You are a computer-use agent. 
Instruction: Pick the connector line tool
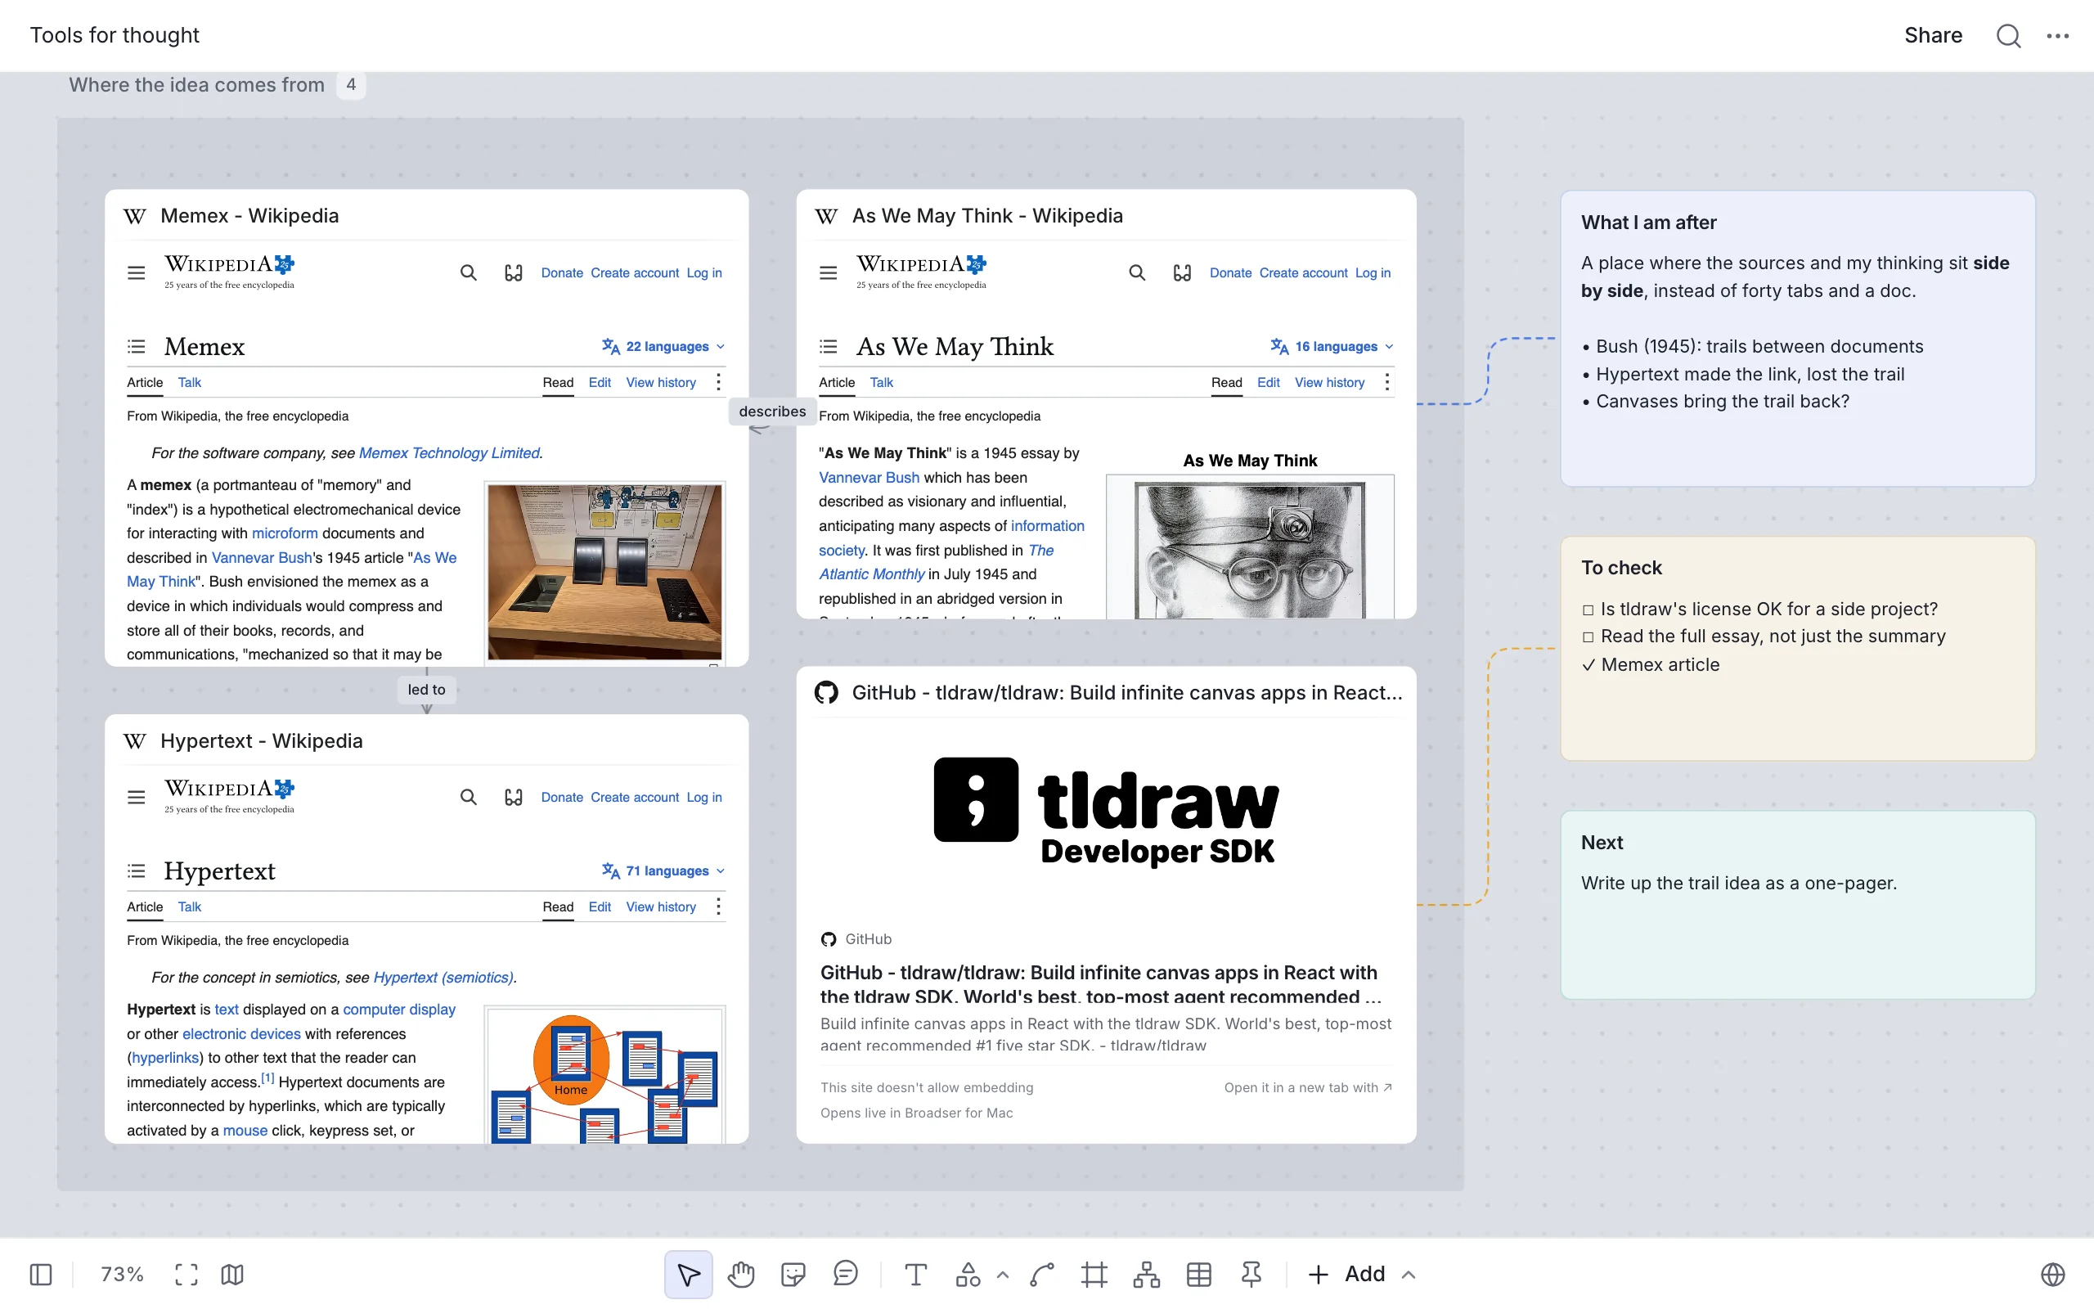(x=1043, y=1275)
